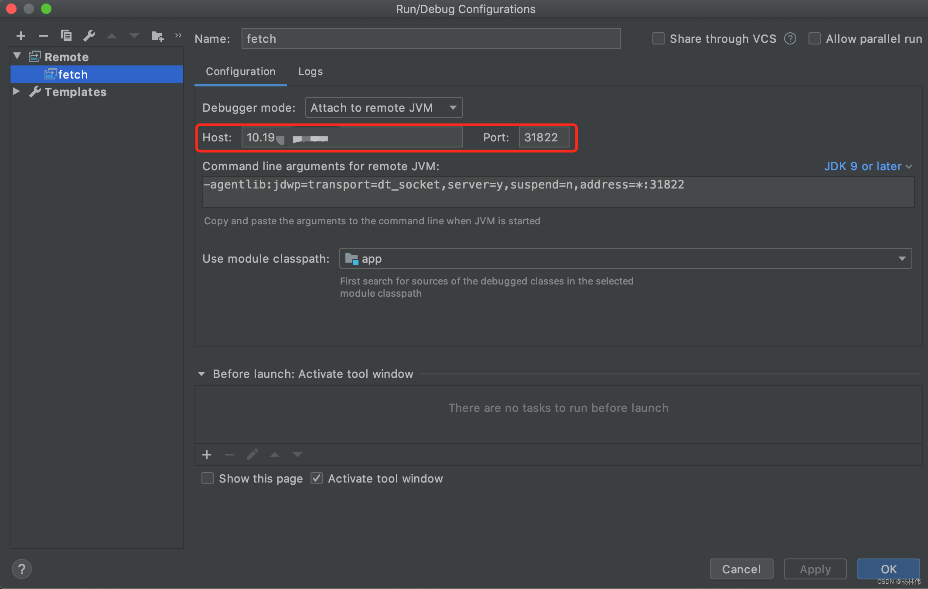Image resolution: width=928 pixels, height=589 pixels.
Task: Add a new configuration with plus icon
Action: click(x=21, y=36)
